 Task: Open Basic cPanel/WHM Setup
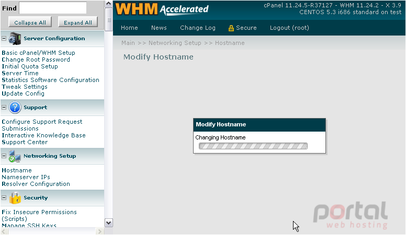38,53
